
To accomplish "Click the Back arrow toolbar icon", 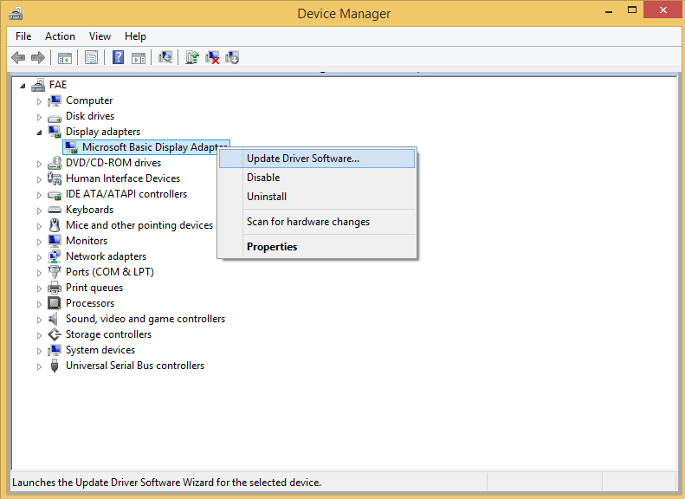I will click(18, 57).
